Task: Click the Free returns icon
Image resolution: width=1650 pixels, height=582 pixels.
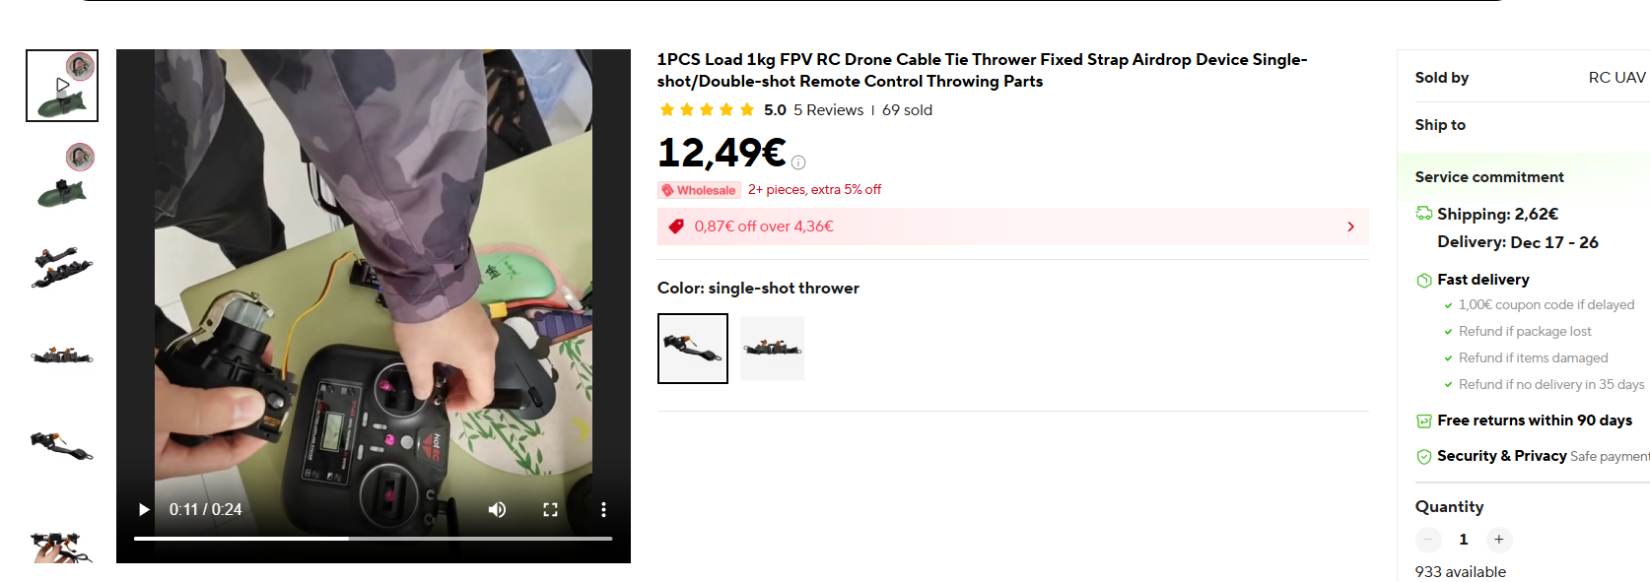Action: [1423, 421]
